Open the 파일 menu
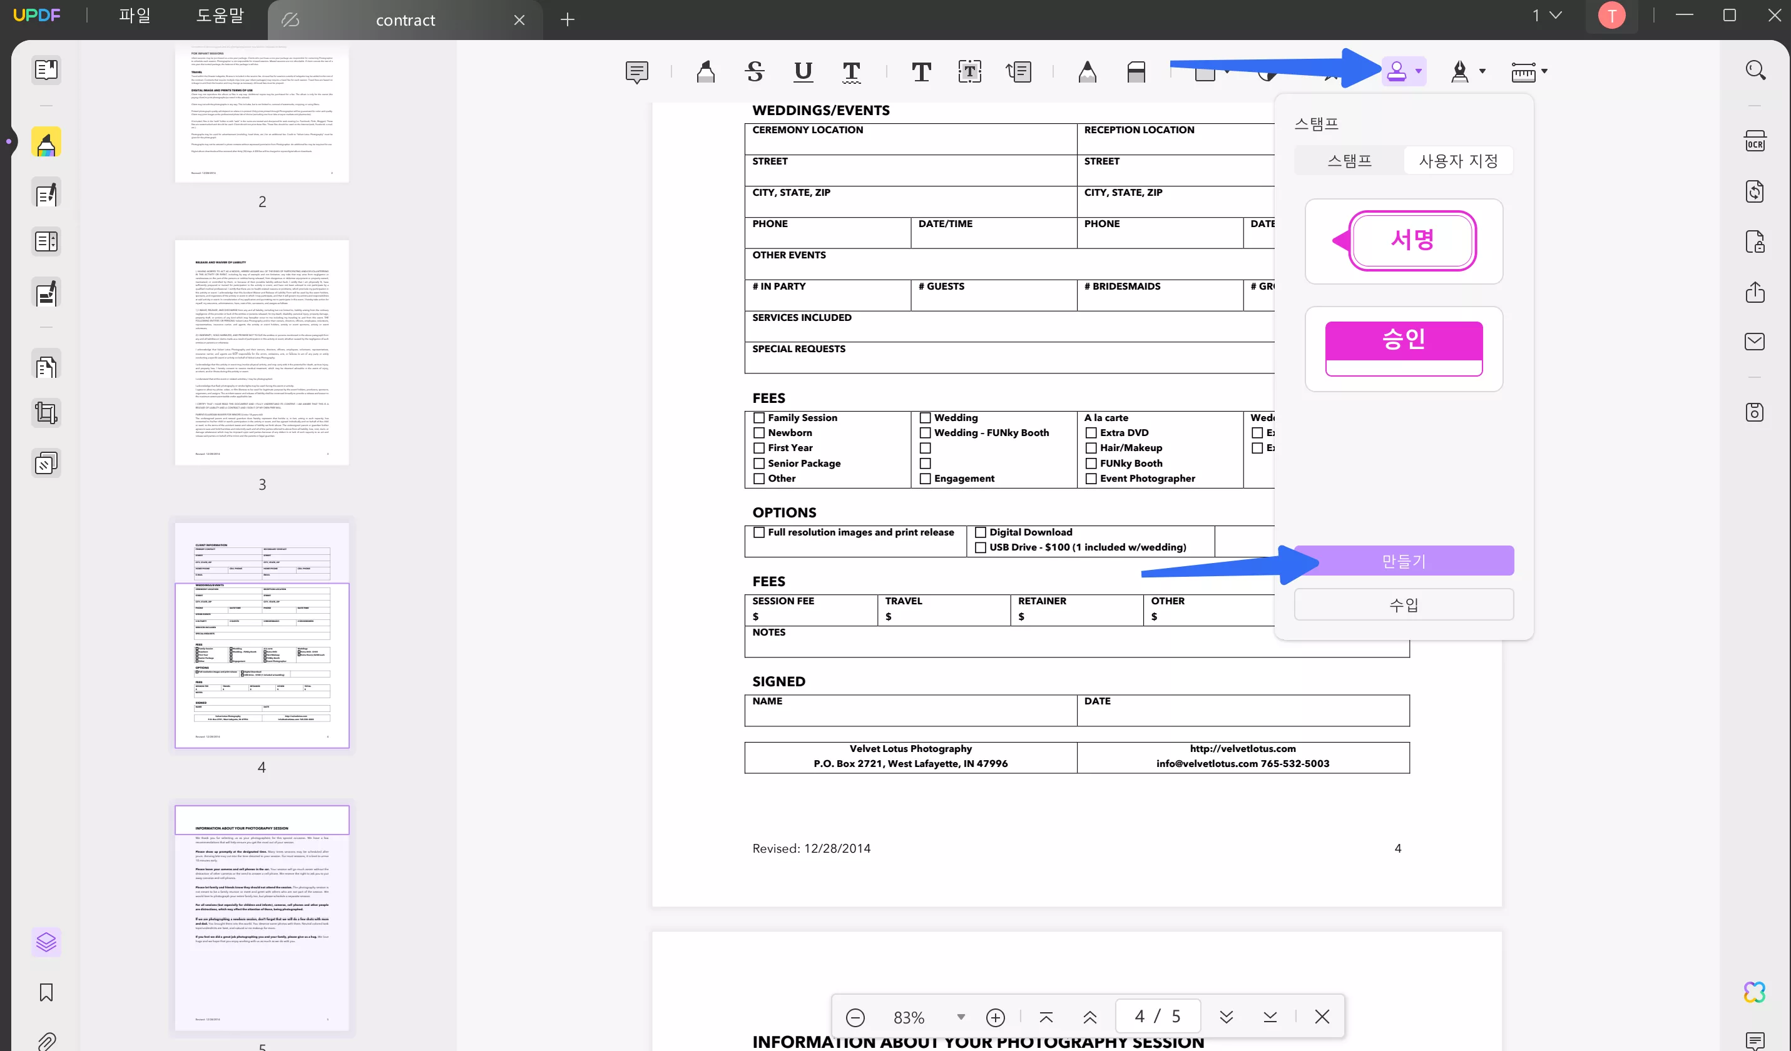Image resolution: width=1791 pixels, height=1051 pixels. 135,15
